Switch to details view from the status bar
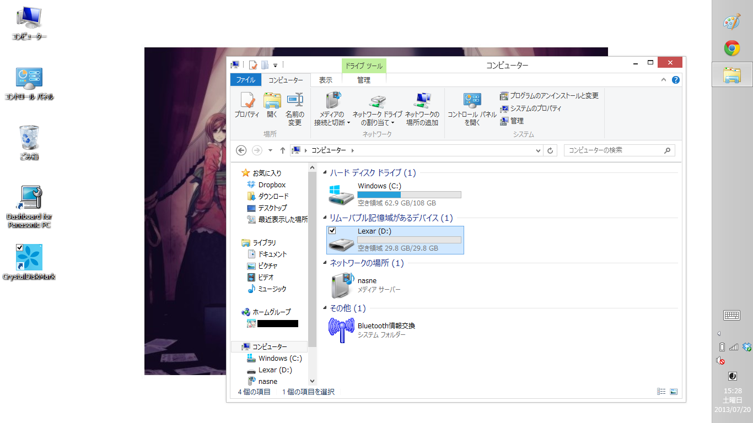 661,392
